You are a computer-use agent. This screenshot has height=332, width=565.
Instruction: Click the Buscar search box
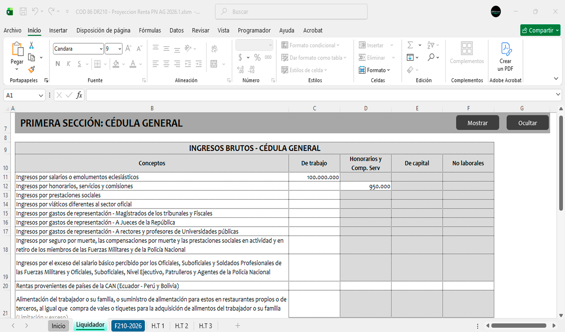pyautogui.click(x=290, y=12)
